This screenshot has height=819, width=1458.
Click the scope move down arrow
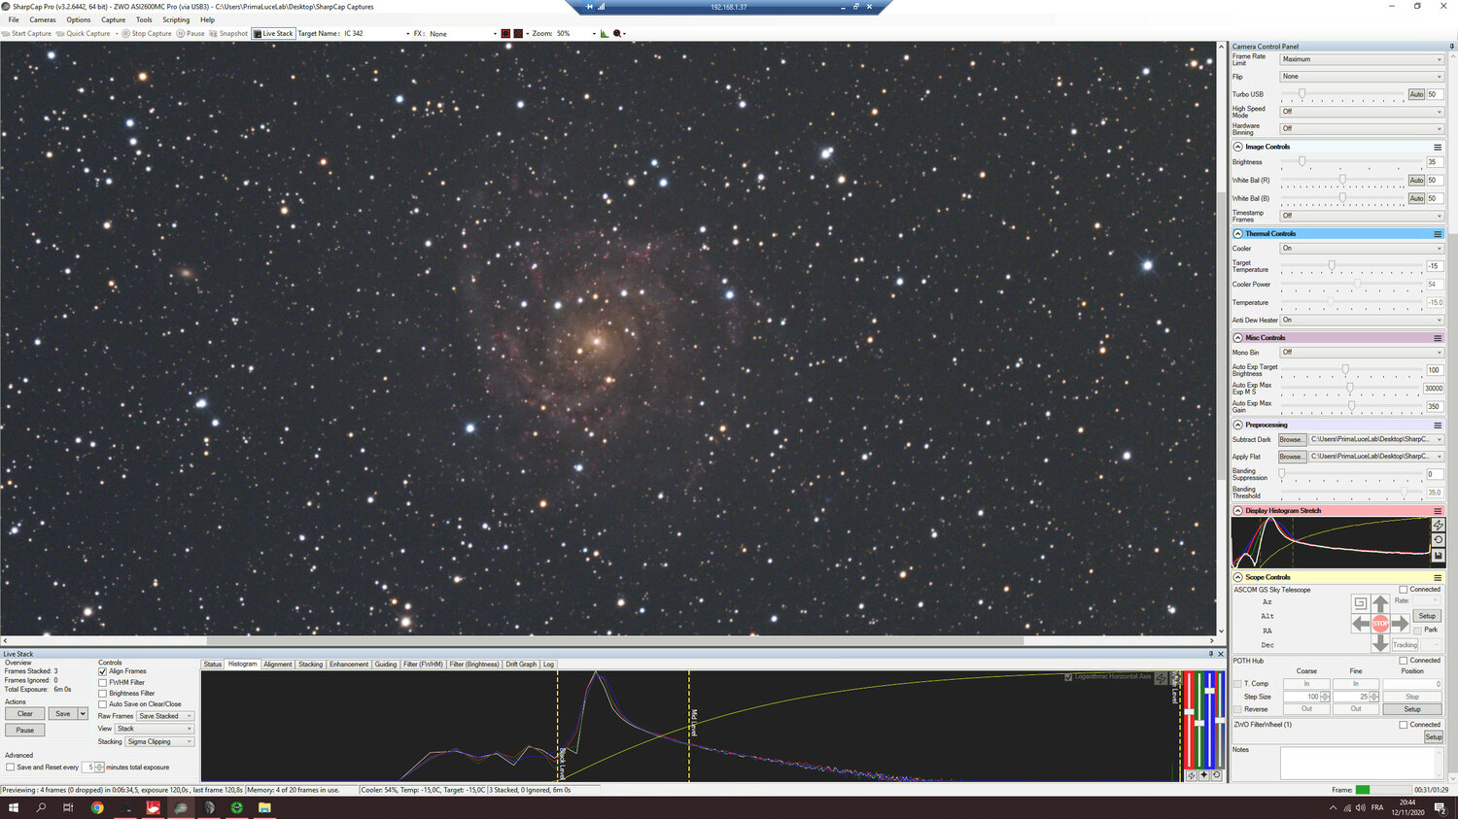(1380, 642)
